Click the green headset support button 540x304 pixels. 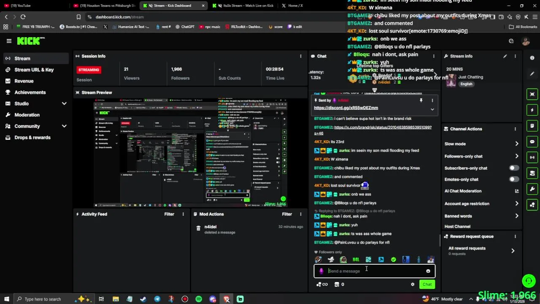(529, 281)
